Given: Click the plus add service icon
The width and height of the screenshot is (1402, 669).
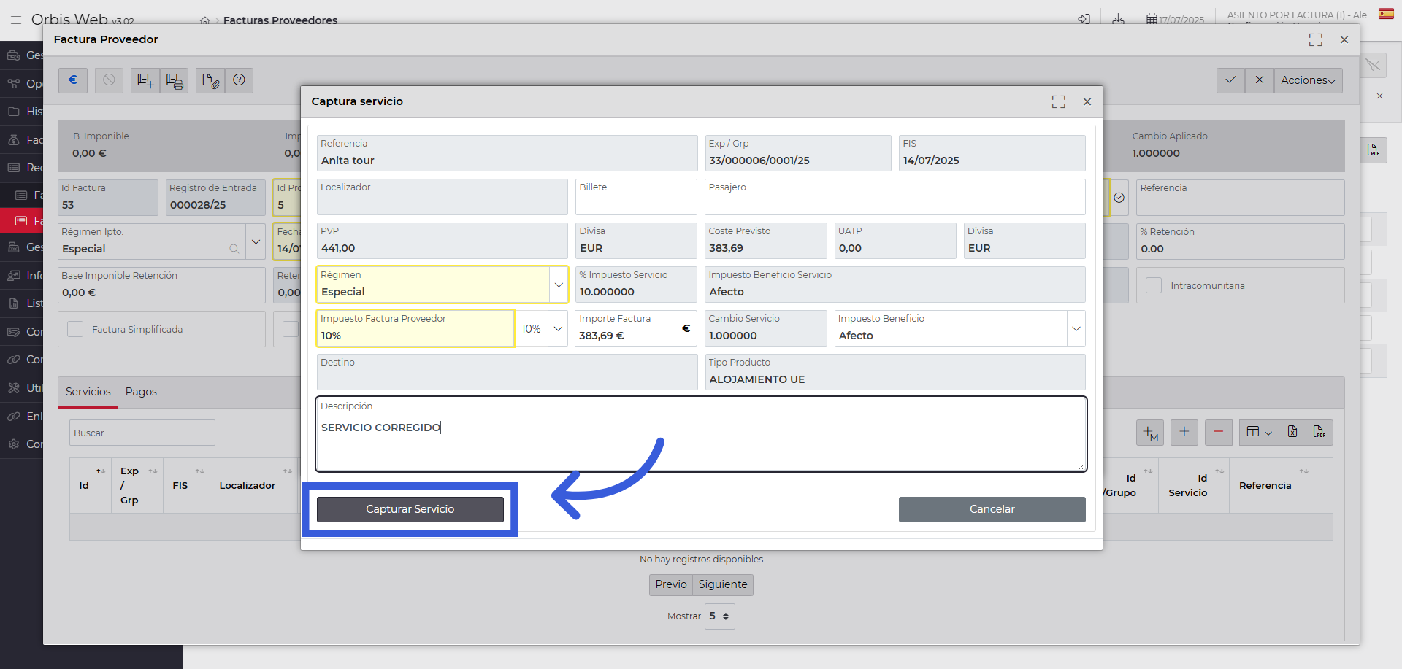Looking at the screenshot, I should coord(1184,432).
